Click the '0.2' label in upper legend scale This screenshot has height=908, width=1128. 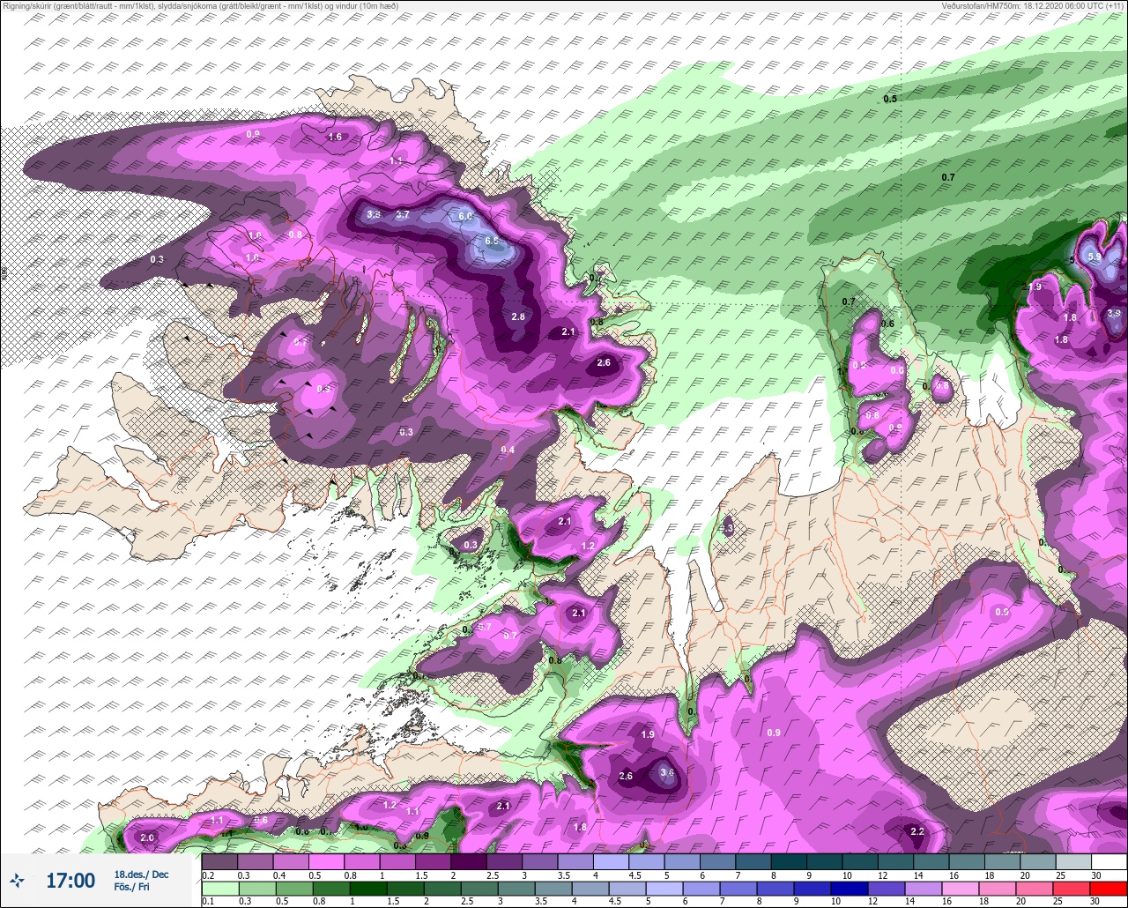tap(207, 875)
